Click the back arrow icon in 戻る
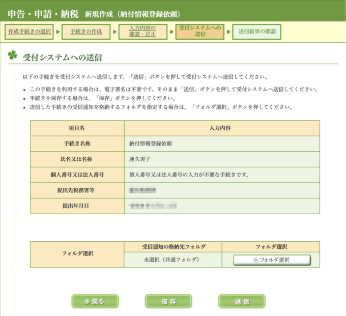Viewport: 346px width, 316px height. [x=87, y=301]
